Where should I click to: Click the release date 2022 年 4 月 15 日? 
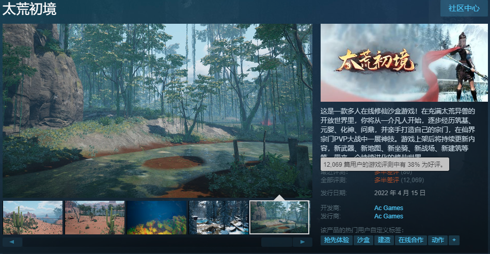400,193
